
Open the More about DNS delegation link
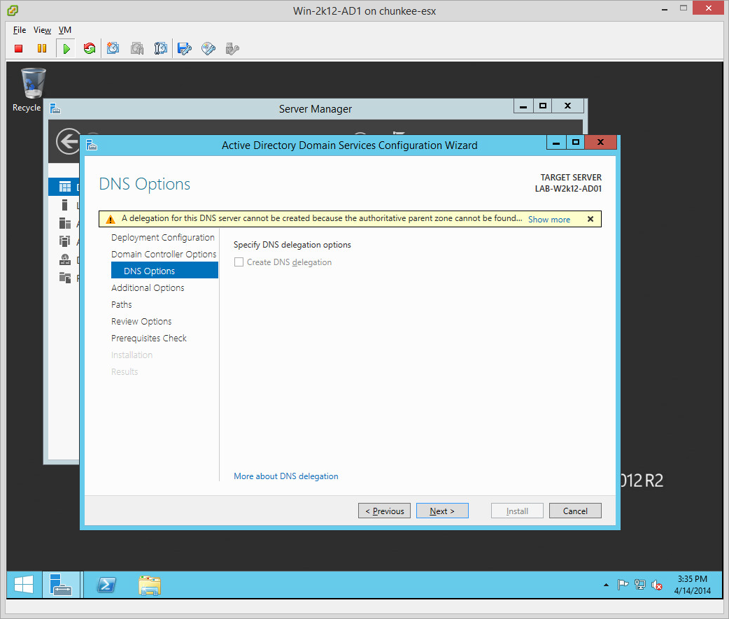[x=285, y=476]
